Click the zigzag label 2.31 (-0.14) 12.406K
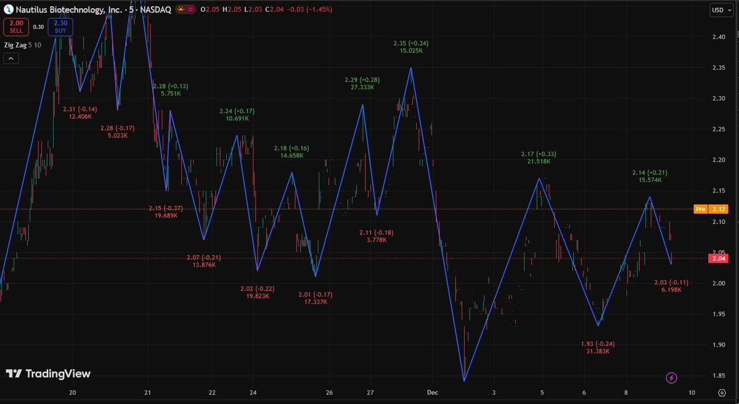 pyautogui.click(x=80, y=113)
